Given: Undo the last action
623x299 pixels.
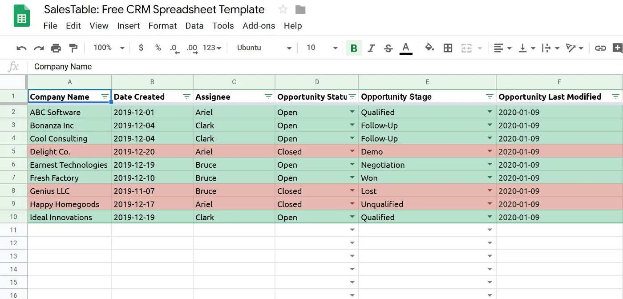Looking at the screenshot, I should [x=21, y=48].
